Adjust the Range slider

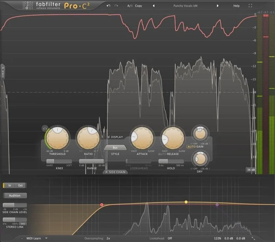[x=91, y=161]
